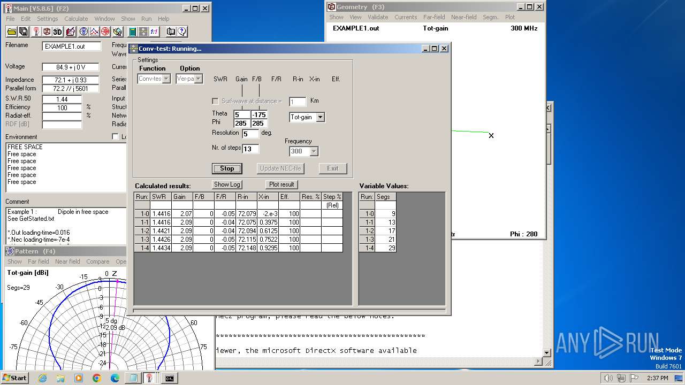This screenshot has width=685, height=385.
Task: Click the Segs value 29 in Variable Values
Action: pyautogui.click(x=385, y=248)
